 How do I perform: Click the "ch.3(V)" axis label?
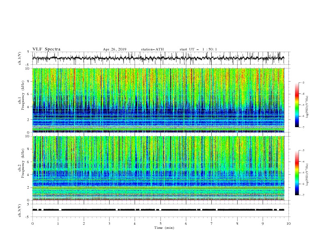[x=20, y=210]
